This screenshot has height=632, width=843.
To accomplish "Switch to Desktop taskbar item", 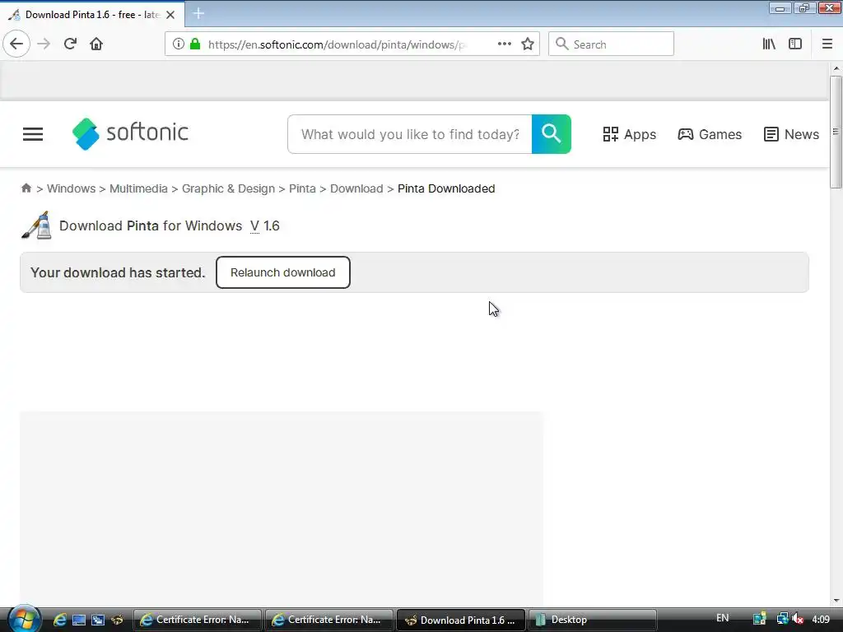I will (x=593, y=620).
